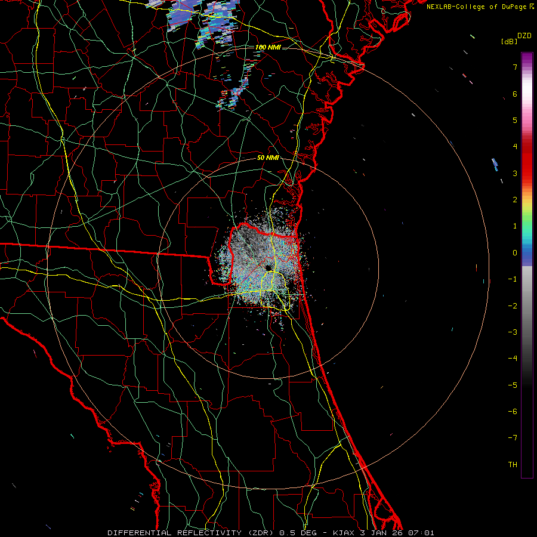Screen dimensions: 537x537
Task: Click the -7 dB value on color scale
Action: 513,438
